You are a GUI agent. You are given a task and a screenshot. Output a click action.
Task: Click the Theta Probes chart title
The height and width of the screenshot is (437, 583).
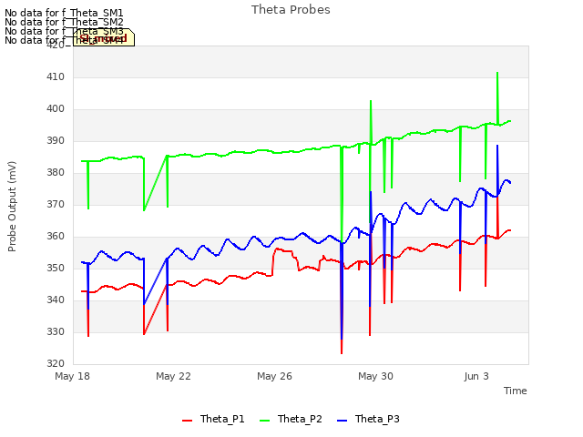291,10
